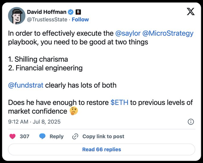
Task: Click the Copy link to post text
Action: click(103, 137)
